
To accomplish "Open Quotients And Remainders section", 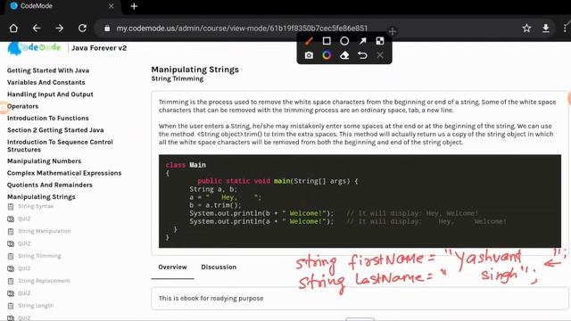I will click(x=50, y=185).
